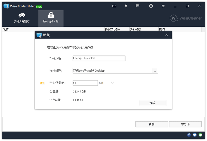Open the MB unit dropdown
Viewport: 207px width, 141px height.
coord(112,83)
